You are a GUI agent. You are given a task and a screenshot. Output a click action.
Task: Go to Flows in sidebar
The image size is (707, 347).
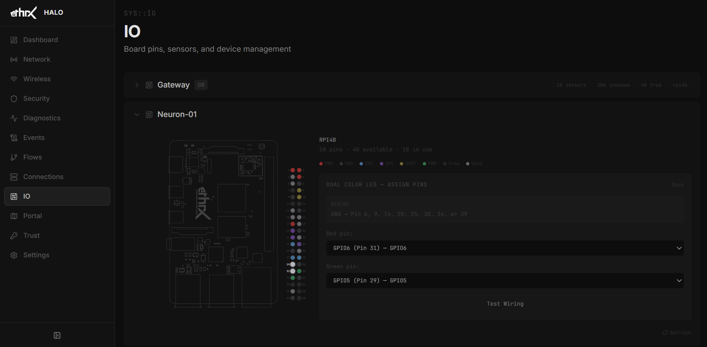(x=57, y=157)
